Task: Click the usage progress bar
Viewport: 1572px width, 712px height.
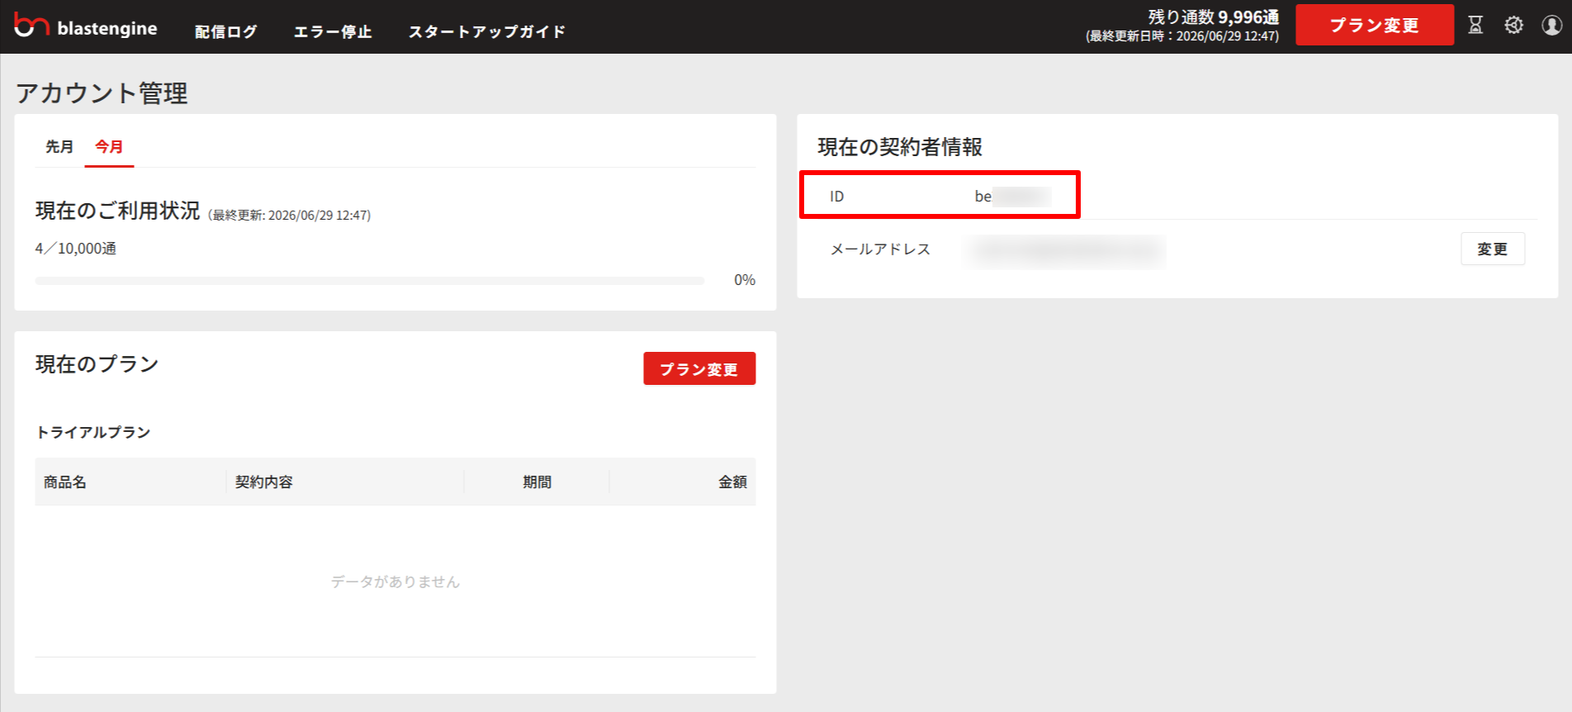Action: click(370, 281)
